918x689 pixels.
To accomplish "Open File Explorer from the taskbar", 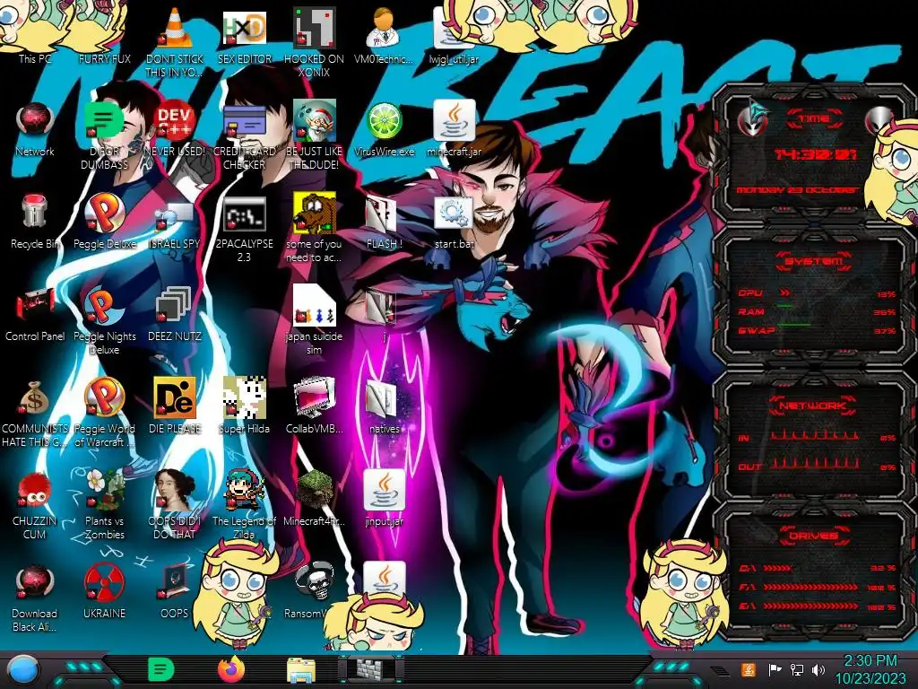I will pos(301,670).
